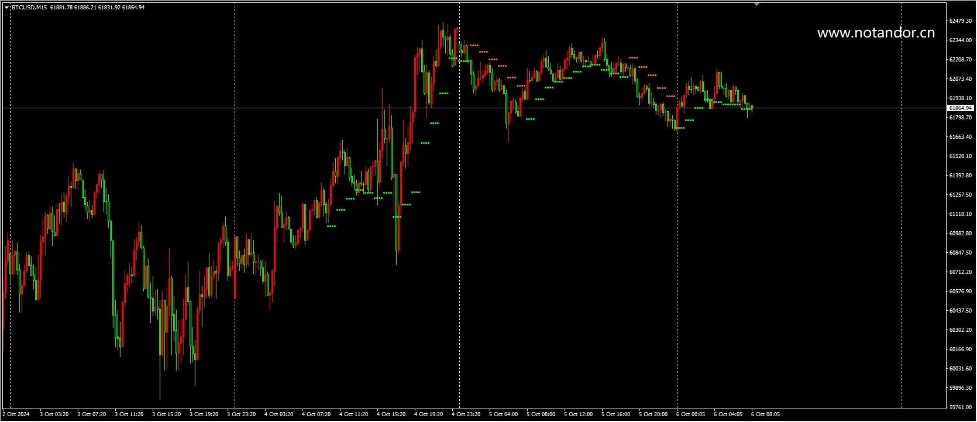The width and height of the screenshot is (977, 422).
Task: Click the 4 Oct 23:20 time label
Action: coord(466,414)
